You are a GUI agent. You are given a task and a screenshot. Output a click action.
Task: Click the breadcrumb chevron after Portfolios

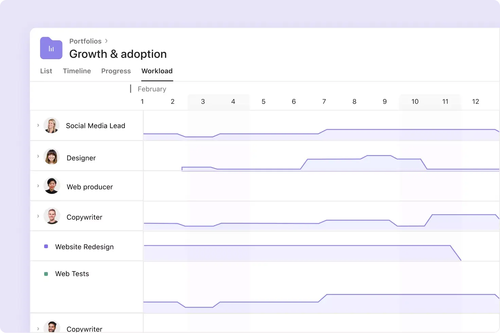point(106,41)
